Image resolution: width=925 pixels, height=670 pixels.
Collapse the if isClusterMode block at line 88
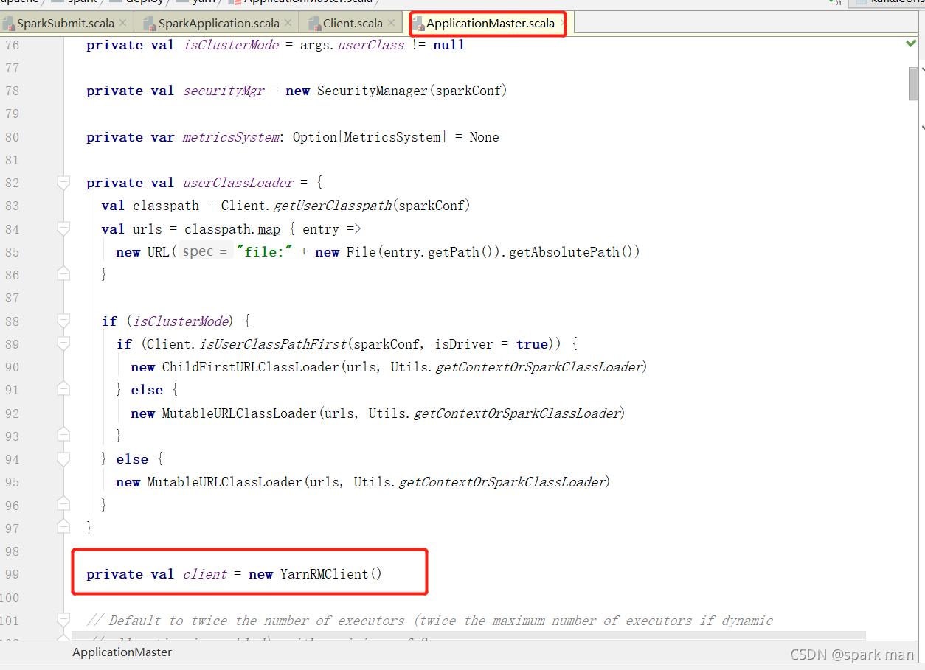63,321
